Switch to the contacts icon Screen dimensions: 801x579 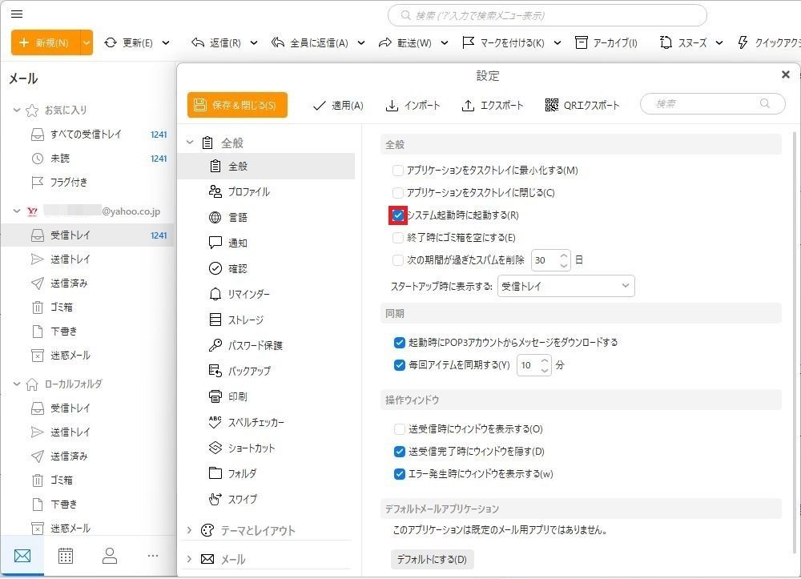click(x=110, y=555)
